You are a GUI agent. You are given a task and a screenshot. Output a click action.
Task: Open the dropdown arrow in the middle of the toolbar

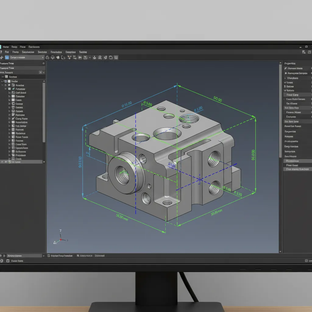click(x=90, y=58)
